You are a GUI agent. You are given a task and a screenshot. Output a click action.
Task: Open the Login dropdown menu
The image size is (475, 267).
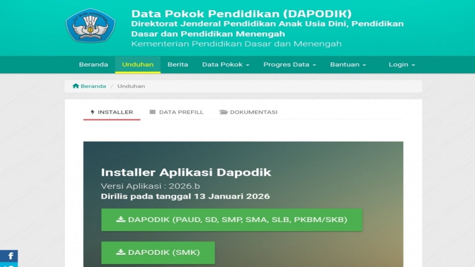[401, 65]
